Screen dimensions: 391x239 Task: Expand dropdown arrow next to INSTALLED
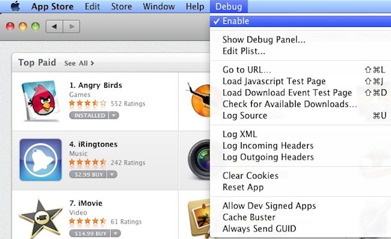tap(114, 115)
